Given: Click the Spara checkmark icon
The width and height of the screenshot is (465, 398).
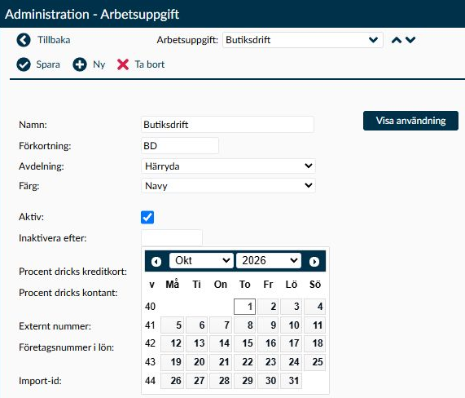Looking at the screenshot, I should (24, 64).
